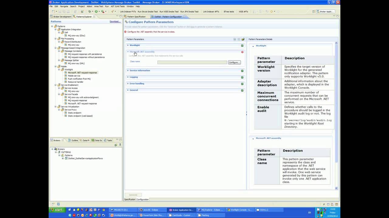Screen dimensions: 389x218
Task: Maximize the Brokers view panel
Action: pos(120,140)
